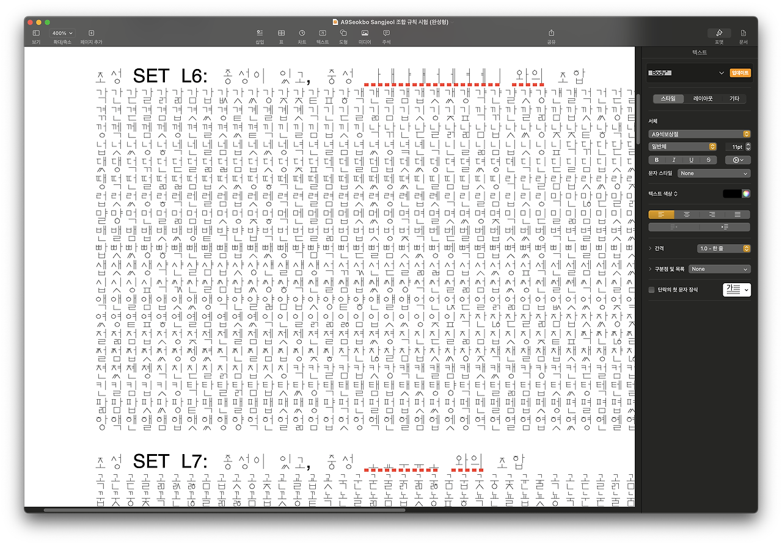Open the 일반체 typeface dropdown
The height and width of the screenshot is (545, 782).
tap(682, 146)
